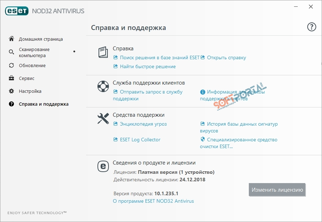The width and height of the screenshot is (322, 222).
Task: Click the blue info icon before Информация для службы
Action: [203, 92]
